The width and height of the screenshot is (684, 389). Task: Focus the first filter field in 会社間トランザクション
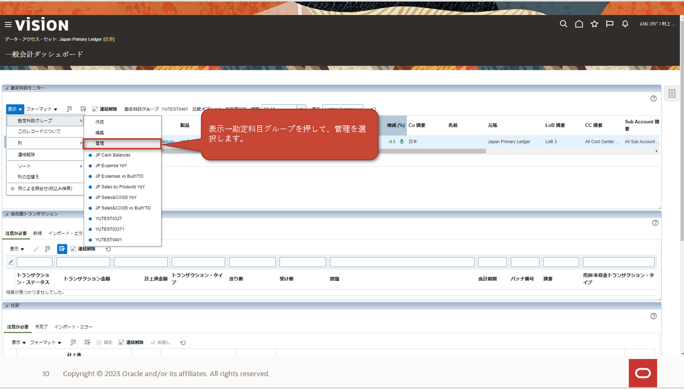click(35, 262)
